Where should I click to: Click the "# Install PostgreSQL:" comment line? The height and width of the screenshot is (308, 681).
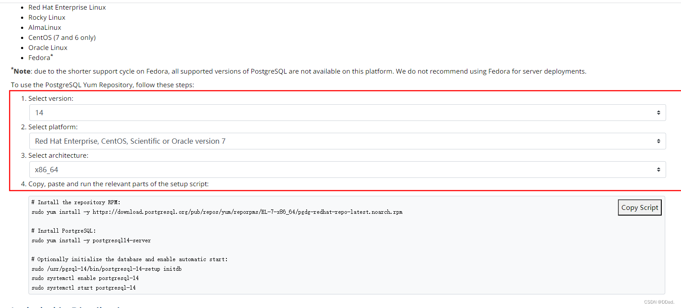[64, 231]
